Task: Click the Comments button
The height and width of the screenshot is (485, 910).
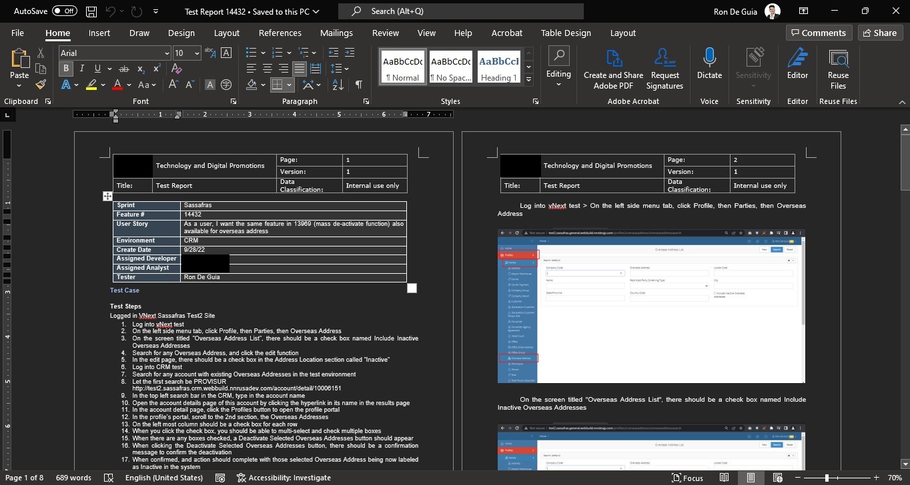Action: pyautogui.click(x=818, y=33)
